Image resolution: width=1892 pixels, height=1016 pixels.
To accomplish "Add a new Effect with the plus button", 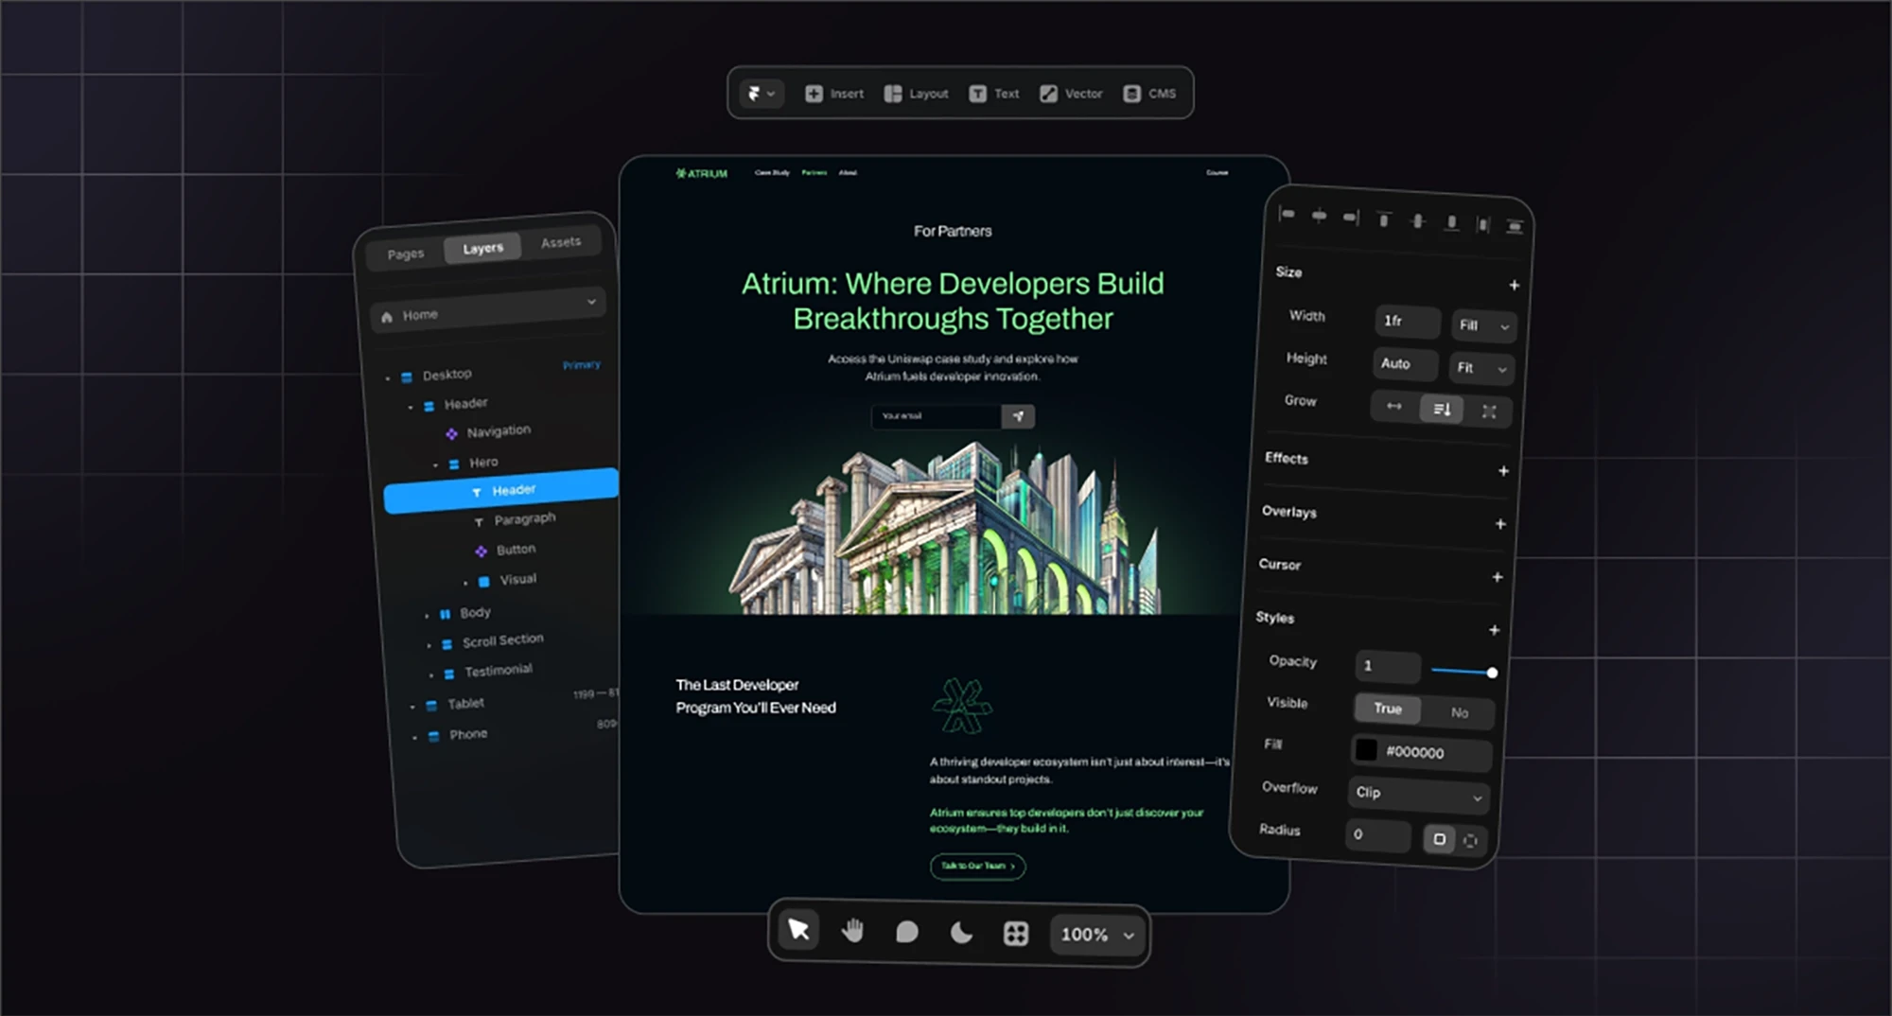I will click(x=1504, y=470).
